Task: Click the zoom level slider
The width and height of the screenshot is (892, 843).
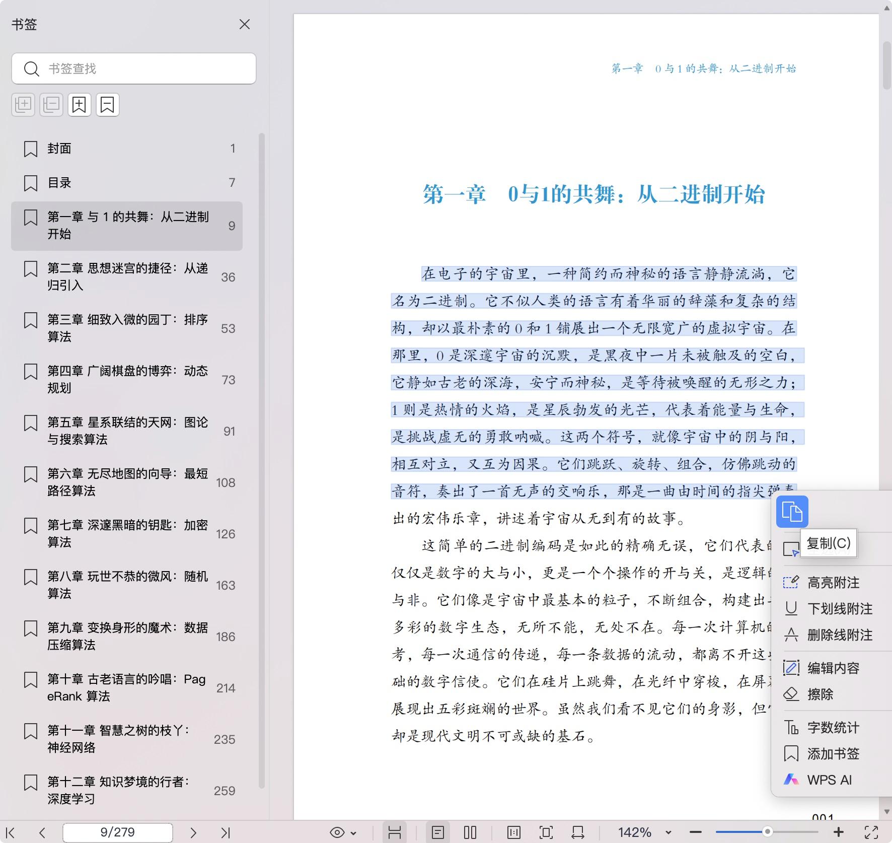Action: (767, 832)
